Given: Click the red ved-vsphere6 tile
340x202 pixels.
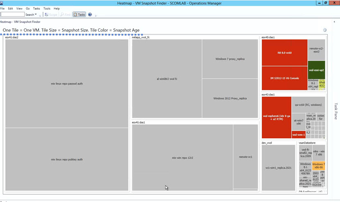Looking at the screenshot, I should point(277,117).
